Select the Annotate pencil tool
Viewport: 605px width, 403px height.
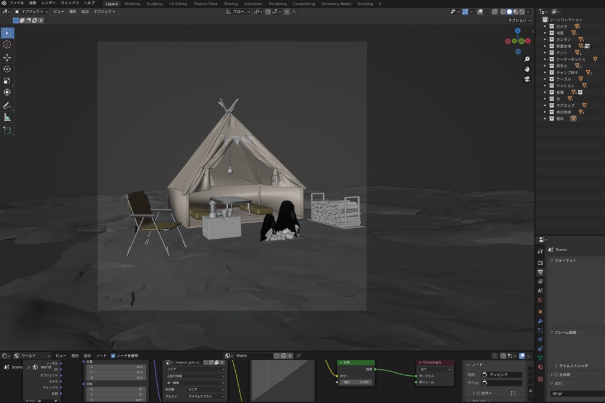pyautogui.click(x=7, y=105)
